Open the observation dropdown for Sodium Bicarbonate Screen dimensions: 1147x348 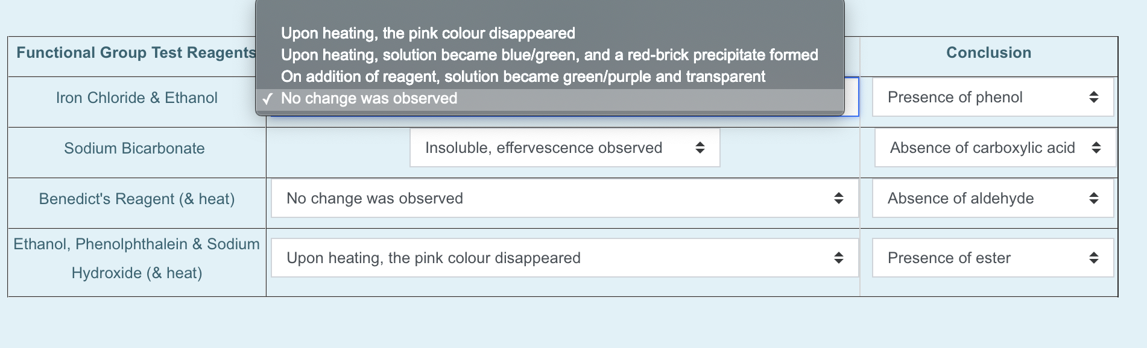[x=565, y=148]
